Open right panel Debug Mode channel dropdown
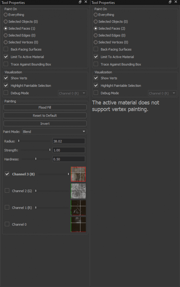The width and height of the screenshot is (180, 287). coord(162,93)
